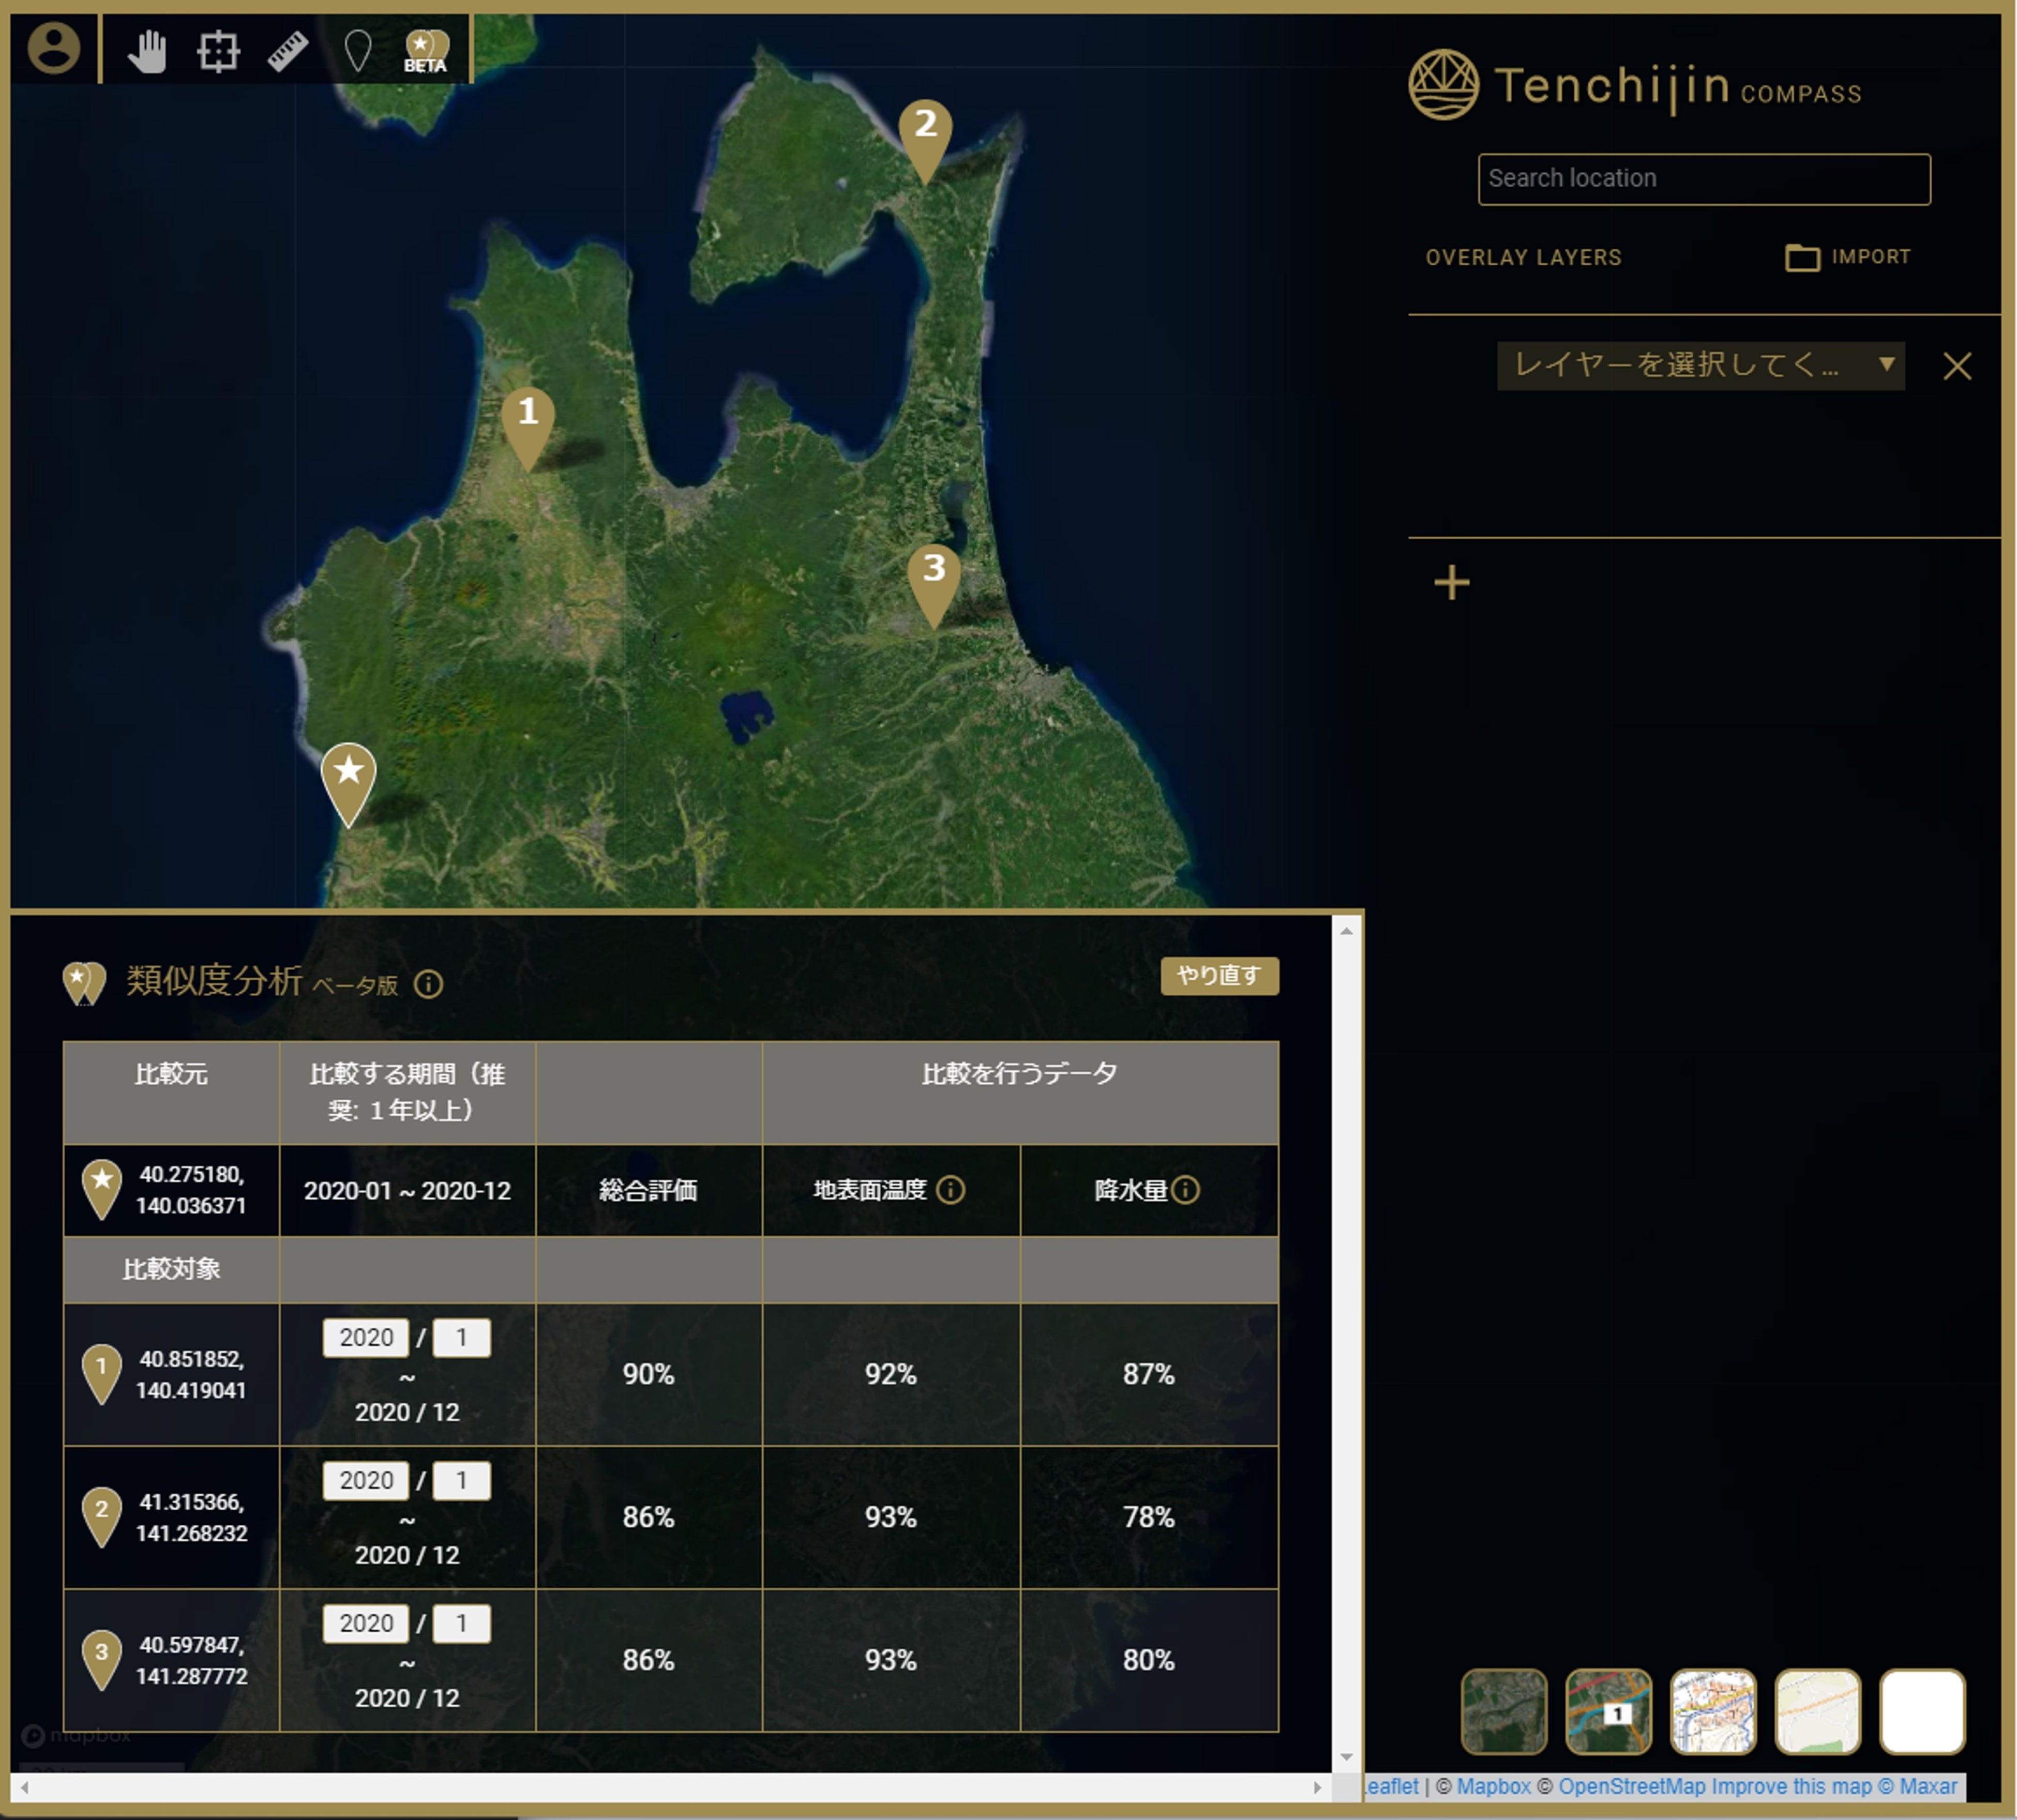Open the OpenStreetMap attribution link
This screenshot has height=1820, width=2017.
(x=1631, y=1786)
